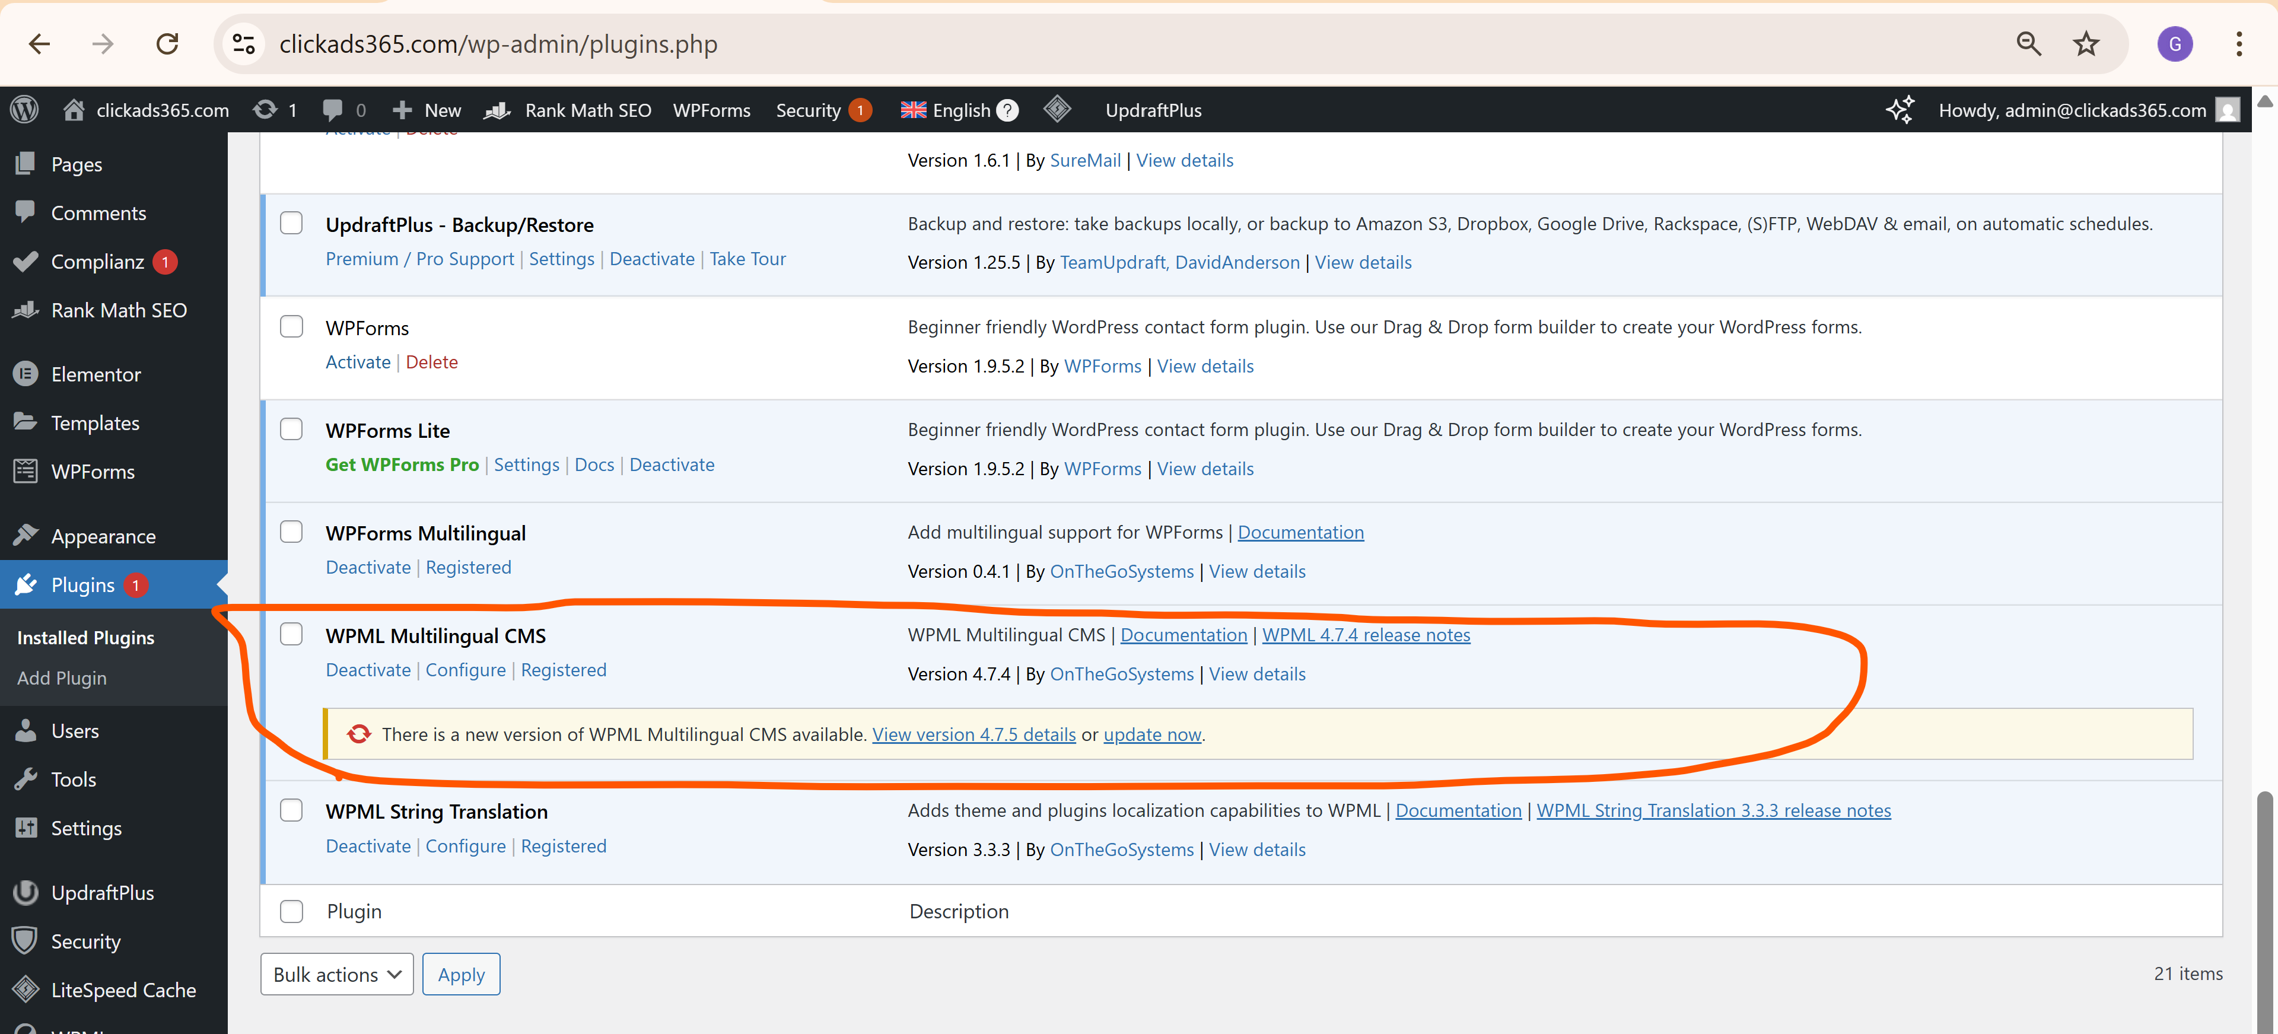The height and width of the screenshot is (1034, 2278).
Task: Click the WPML language help question icon
Action: pos(1007,110)
